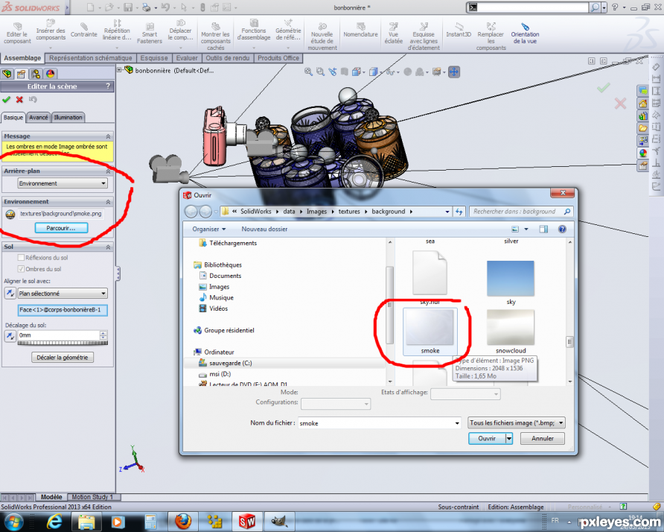Click Editer le composant tool
Screen dimensions: 664x532
pyautogui.click(x=17, y=33)
